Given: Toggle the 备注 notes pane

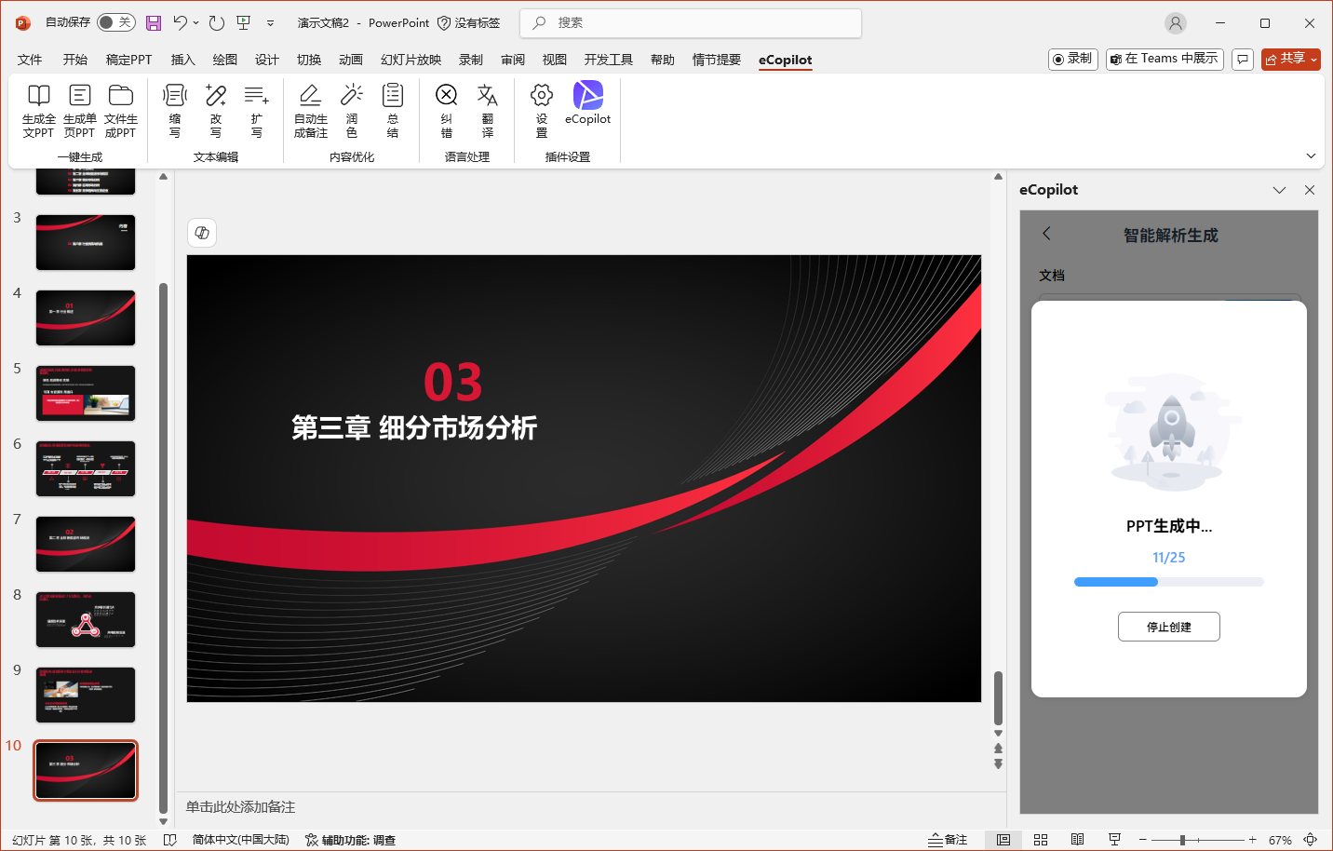Looking at the screenshot, I should click(948, 840).
